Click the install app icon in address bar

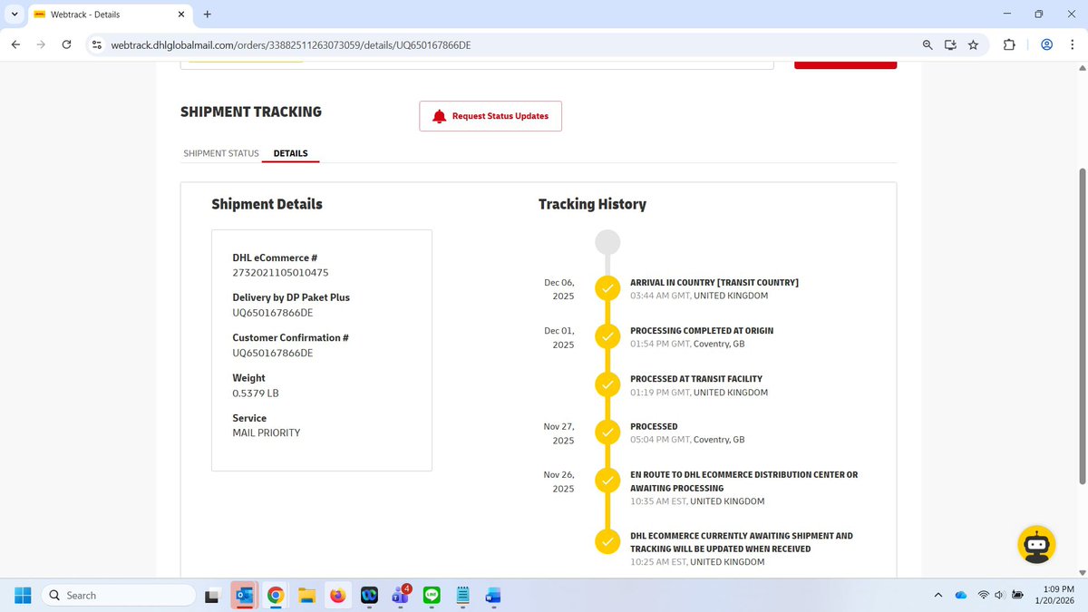coord(950,44)
